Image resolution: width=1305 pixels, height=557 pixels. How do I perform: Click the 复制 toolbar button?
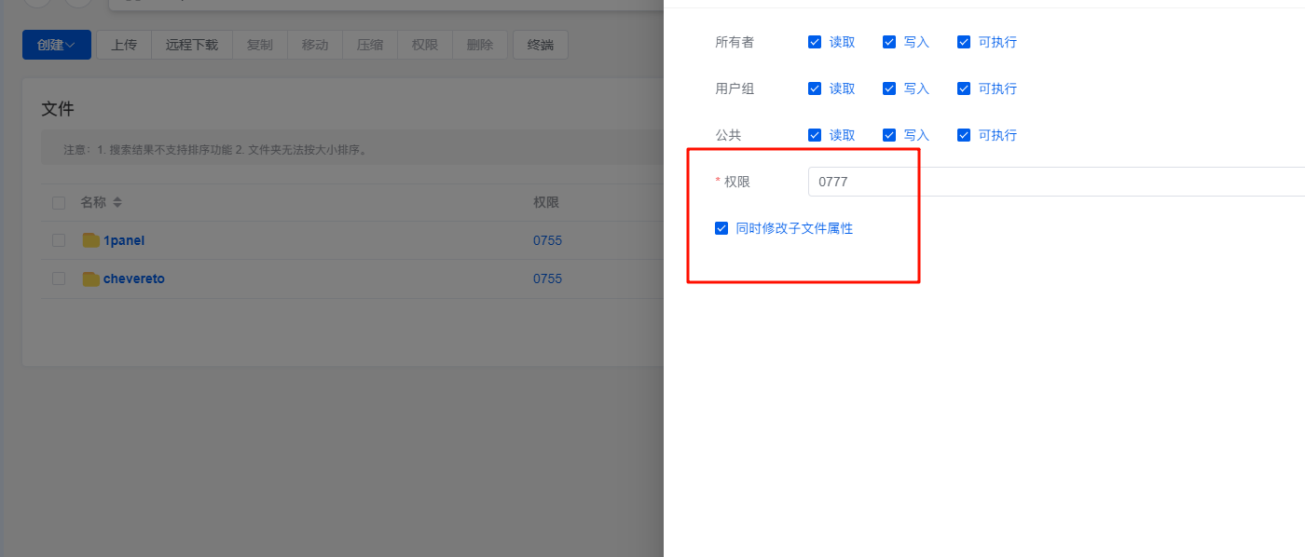click(260, 45)
